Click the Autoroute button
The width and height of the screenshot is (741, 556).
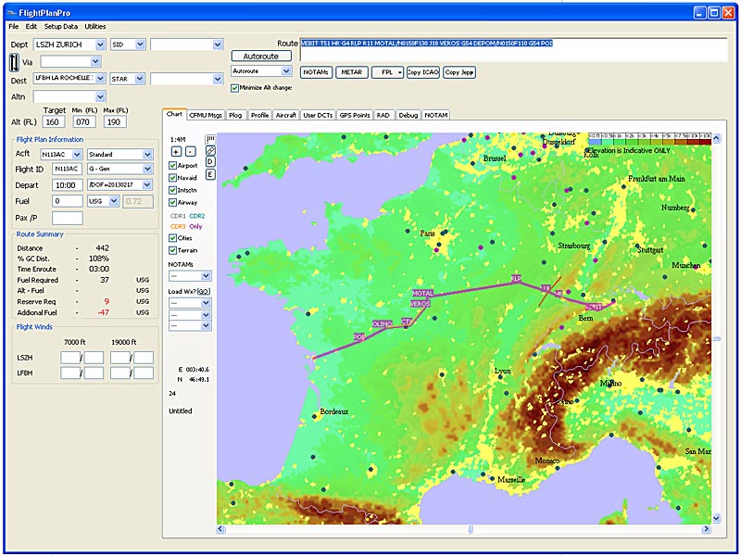coord(261,56)
